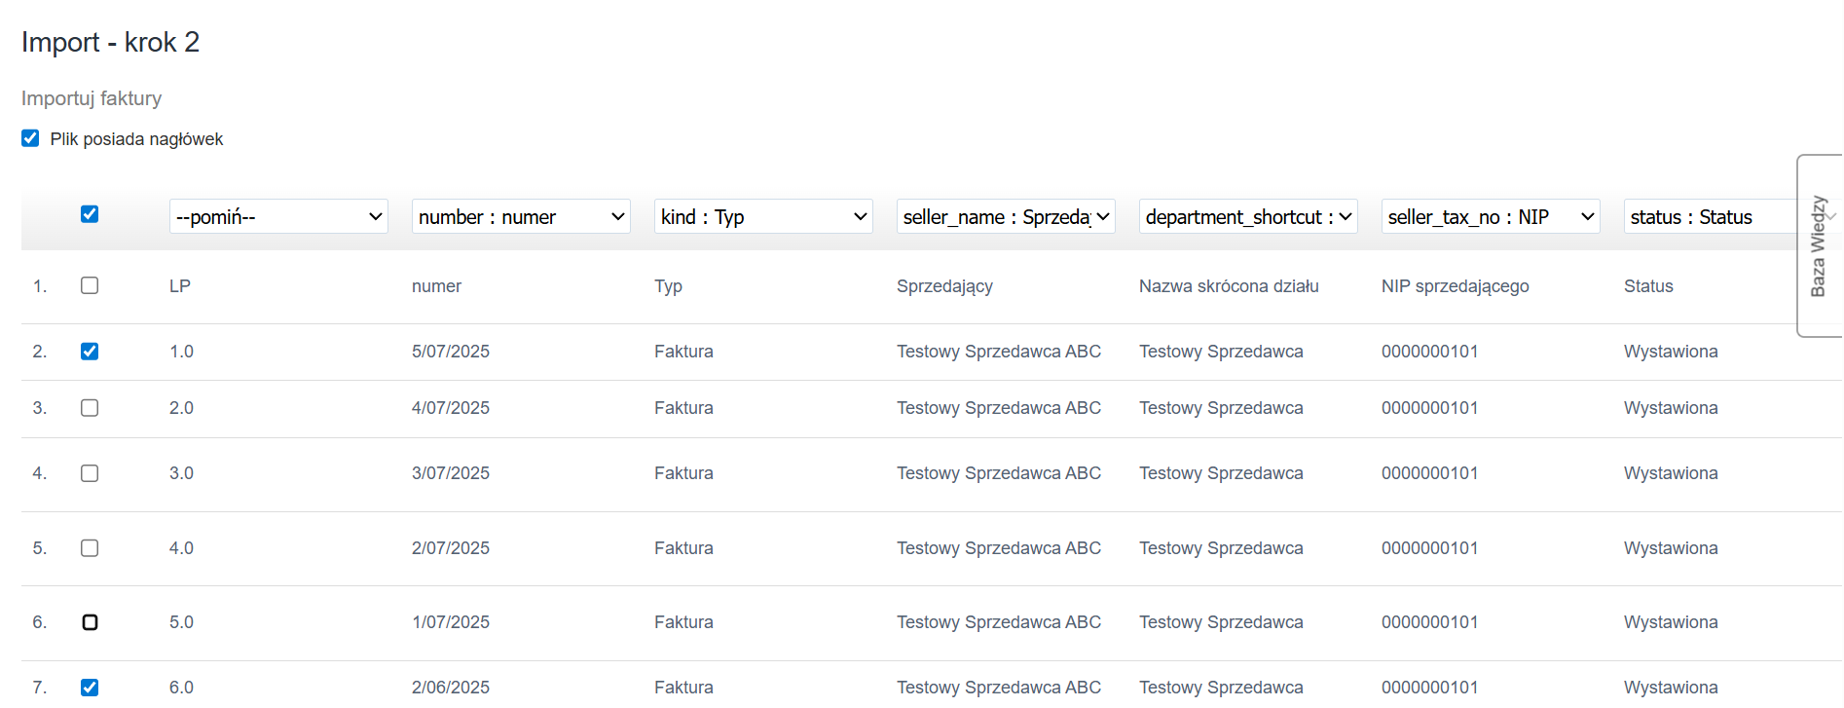
Task: Deselect the checkbox for invoice 2/06/2025
Action: click(90, 688)
